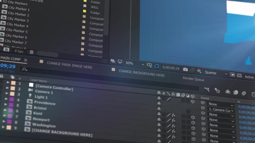This screenshot has height=143, width=255.
Task: Open the RGB channel color management icon
Action: [x=199, y=71]
